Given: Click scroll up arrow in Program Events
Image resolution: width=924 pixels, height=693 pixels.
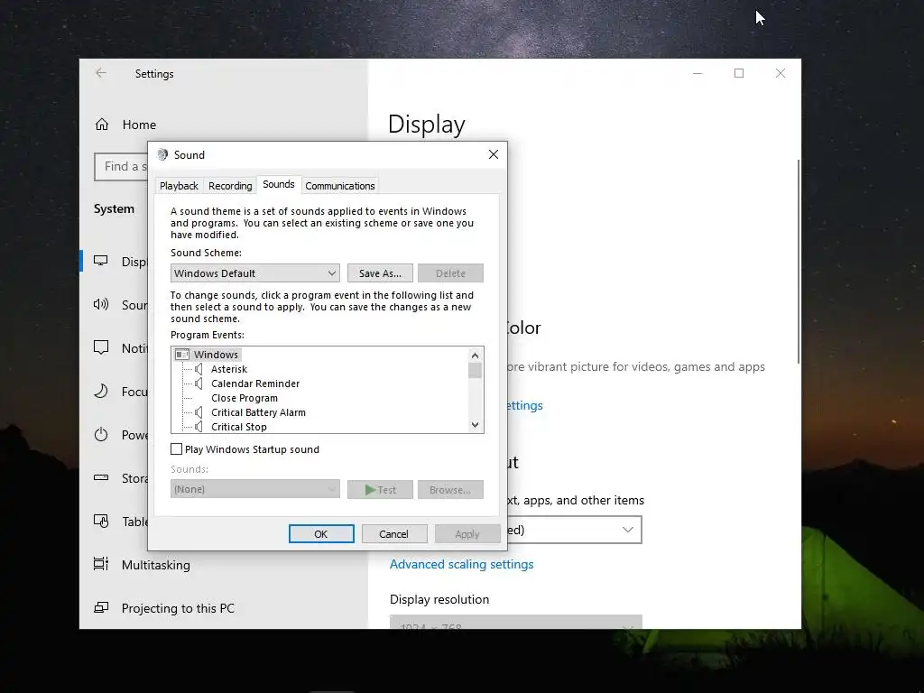Looking at the screenshot, I should 475,355.
